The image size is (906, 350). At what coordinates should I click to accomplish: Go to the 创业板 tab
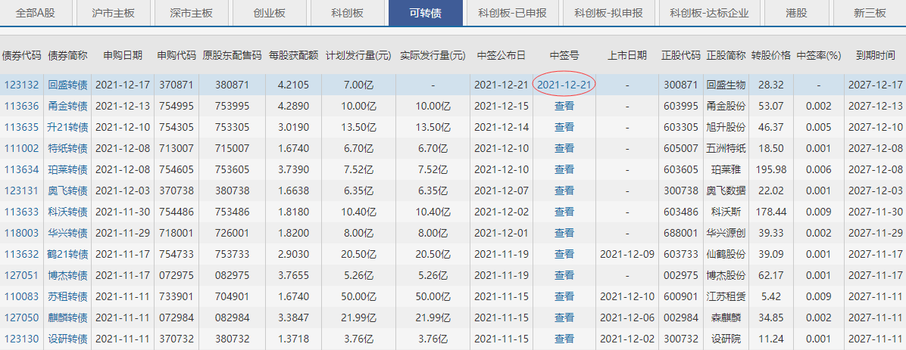(x=269, y=14)
